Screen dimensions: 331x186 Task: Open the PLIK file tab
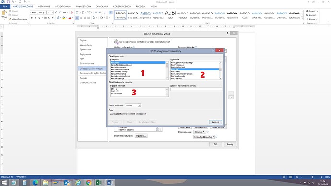[x=5, y=7]
